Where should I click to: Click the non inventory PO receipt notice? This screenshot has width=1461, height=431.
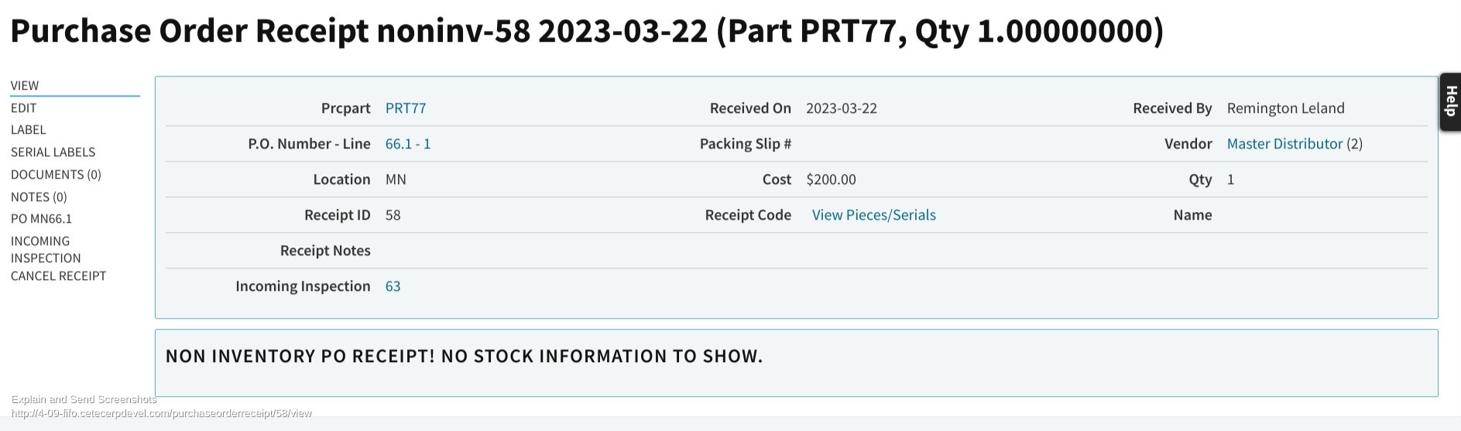(x=465, y=356)
